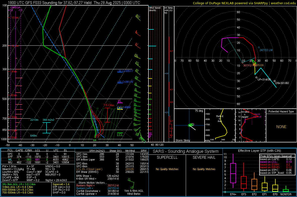Select the "9 km" height marker

(14, 72)
